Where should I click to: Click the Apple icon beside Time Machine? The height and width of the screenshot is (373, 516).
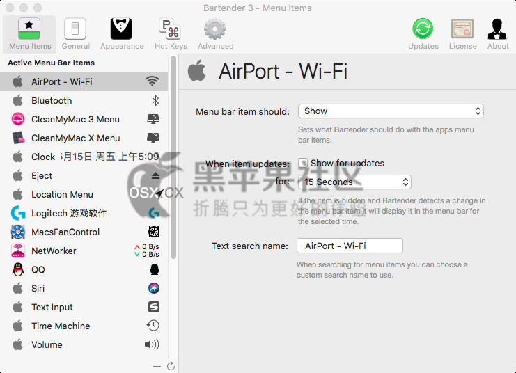tap(18, 325)
